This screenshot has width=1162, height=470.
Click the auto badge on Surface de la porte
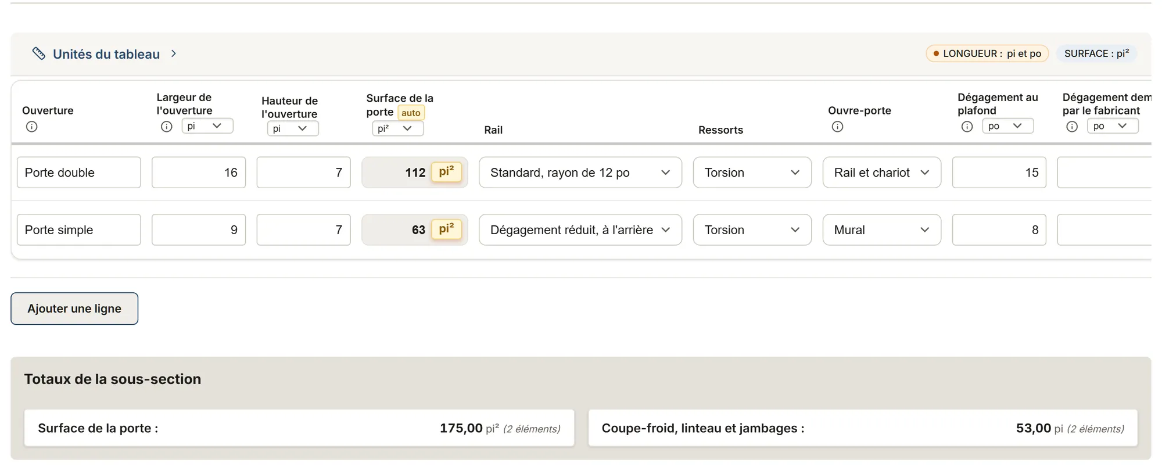click(x=411, y=113)
